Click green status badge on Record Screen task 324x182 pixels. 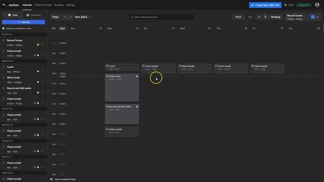[x=43, y=45]
